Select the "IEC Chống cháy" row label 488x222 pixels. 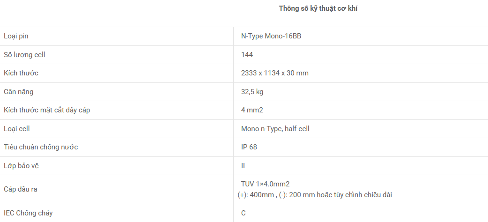tap(28, 213)
